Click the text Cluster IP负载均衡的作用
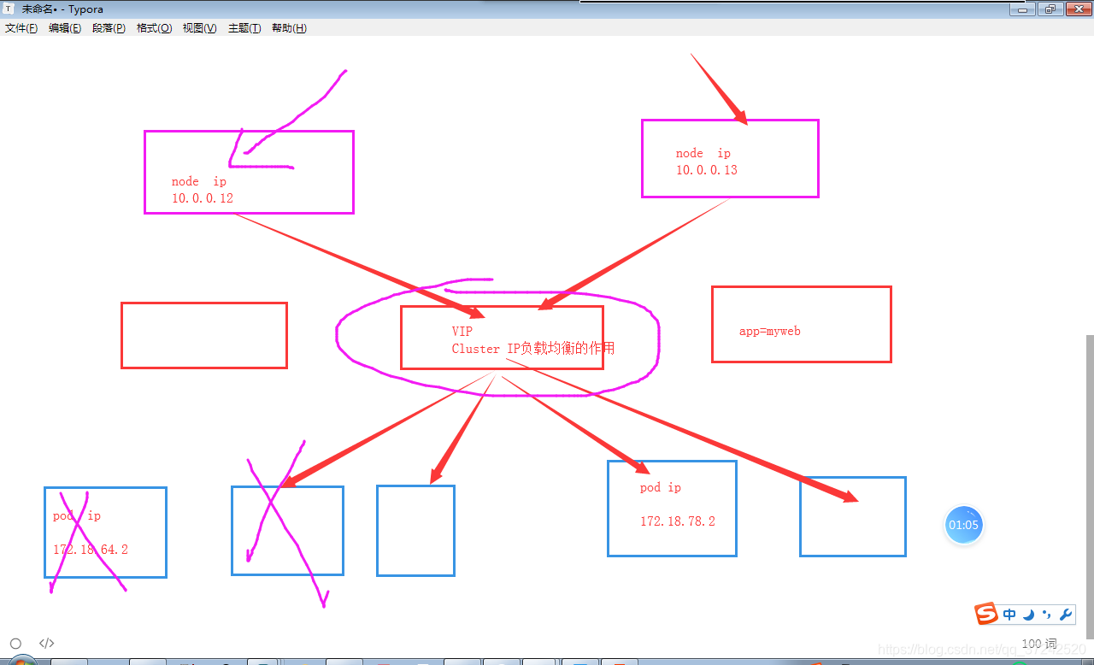Image resolution: width=1094 pixels, height=665 pixels. 533,349
